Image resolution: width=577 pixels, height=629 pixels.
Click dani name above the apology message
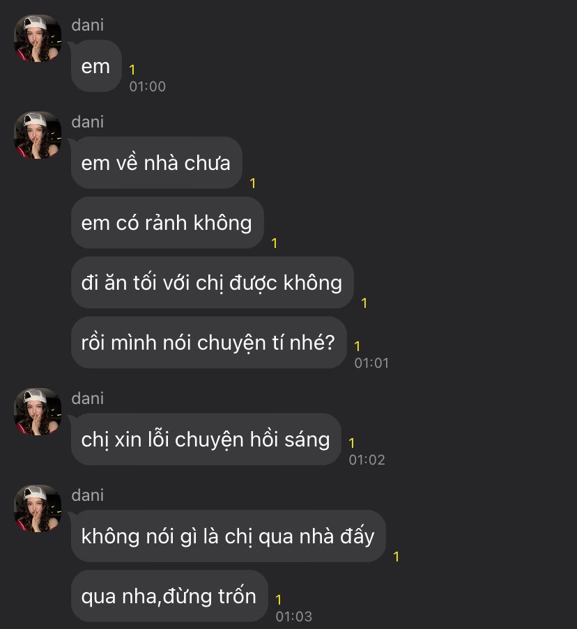88,398
